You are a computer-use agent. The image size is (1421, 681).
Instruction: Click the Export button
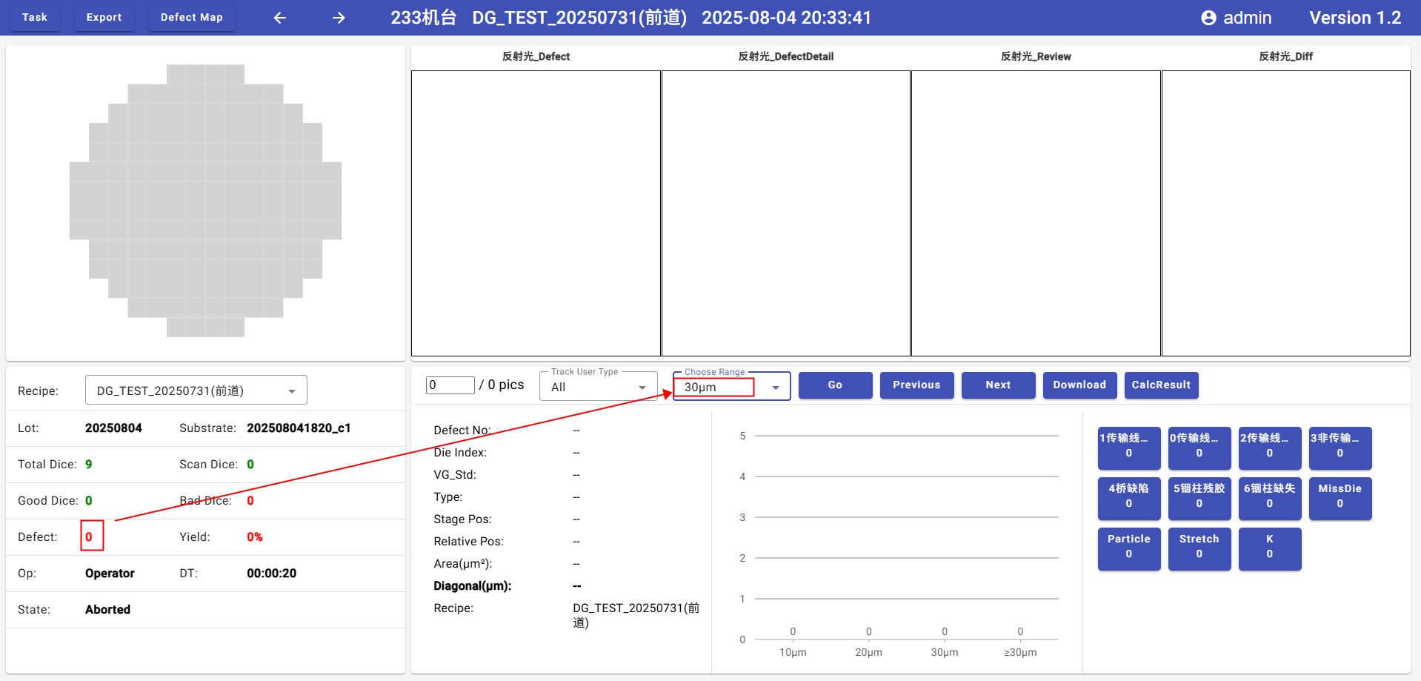104,17
